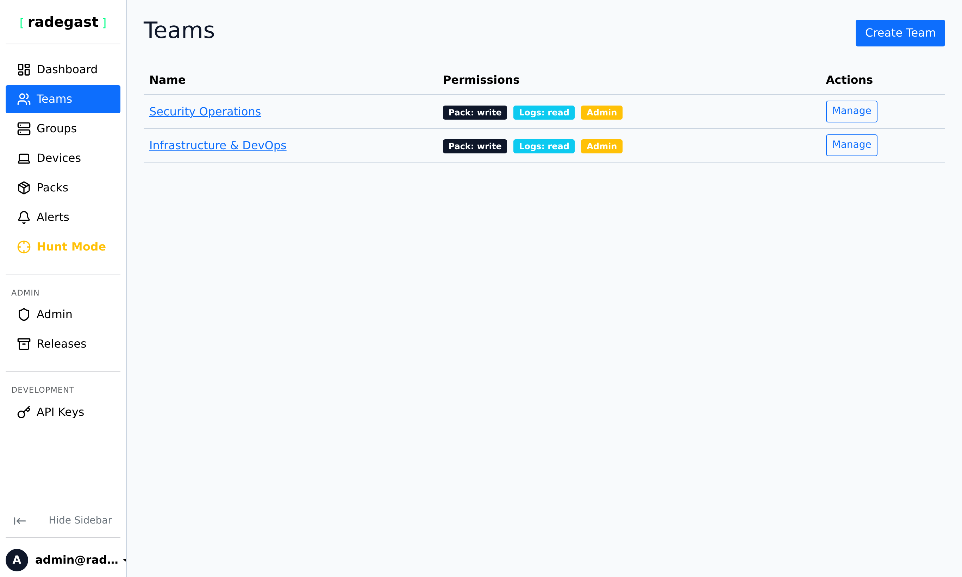Click the Hide Sidebar collapse arrow icon
The width and height of the screenshot is (962, 577).
(x=20, y=521)
